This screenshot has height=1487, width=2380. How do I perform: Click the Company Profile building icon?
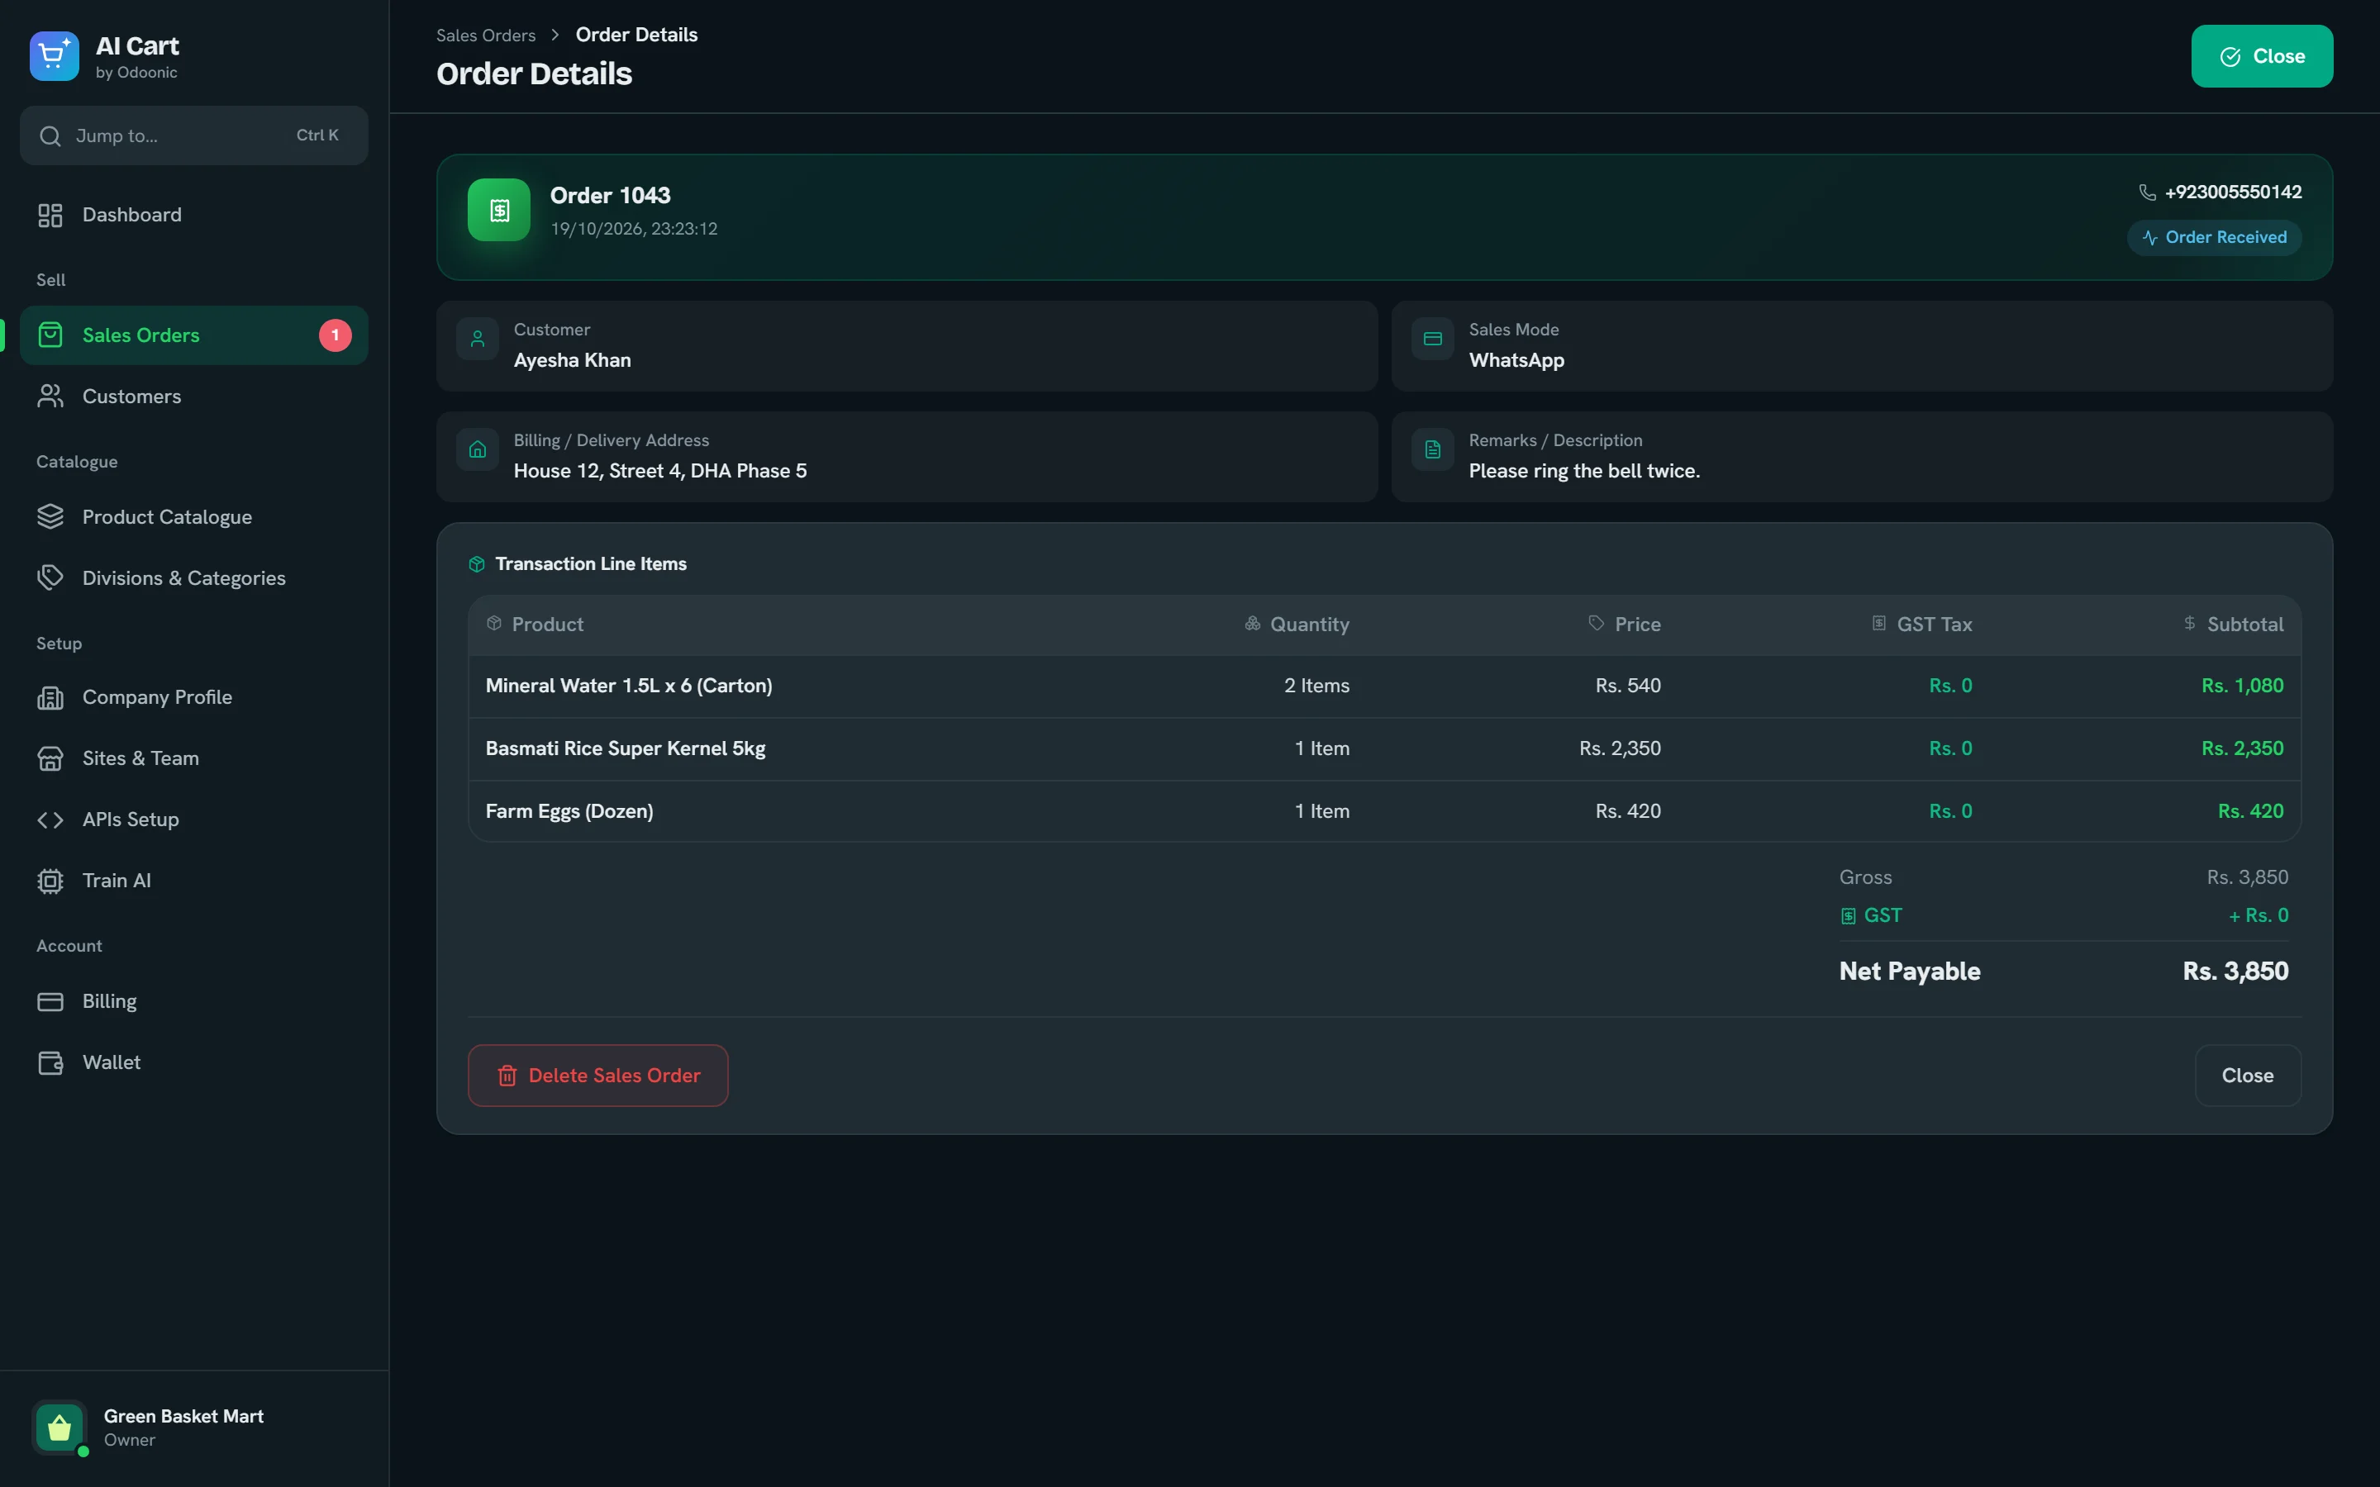50,697
